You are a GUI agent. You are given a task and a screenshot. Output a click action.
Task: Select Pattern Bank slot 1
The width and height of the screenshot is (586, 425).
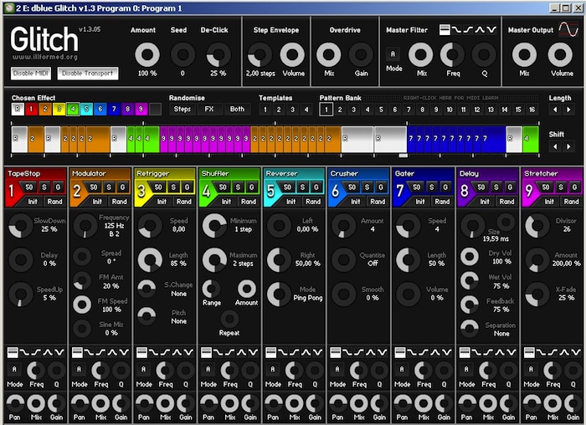(326, 110)
